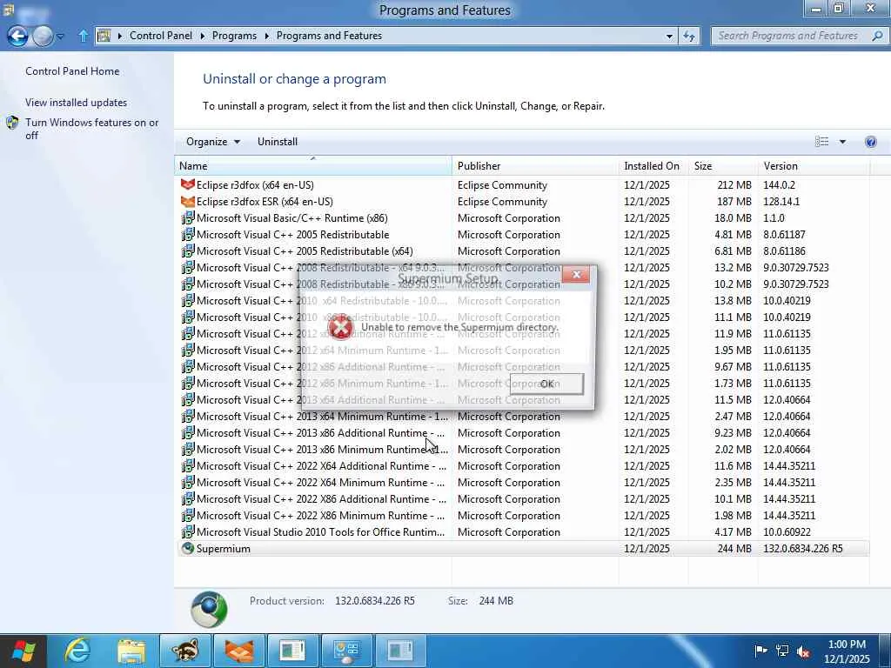Click the Eclipse r3dfox ESR icon
This screenshot has width=891, height=668.
187,201
